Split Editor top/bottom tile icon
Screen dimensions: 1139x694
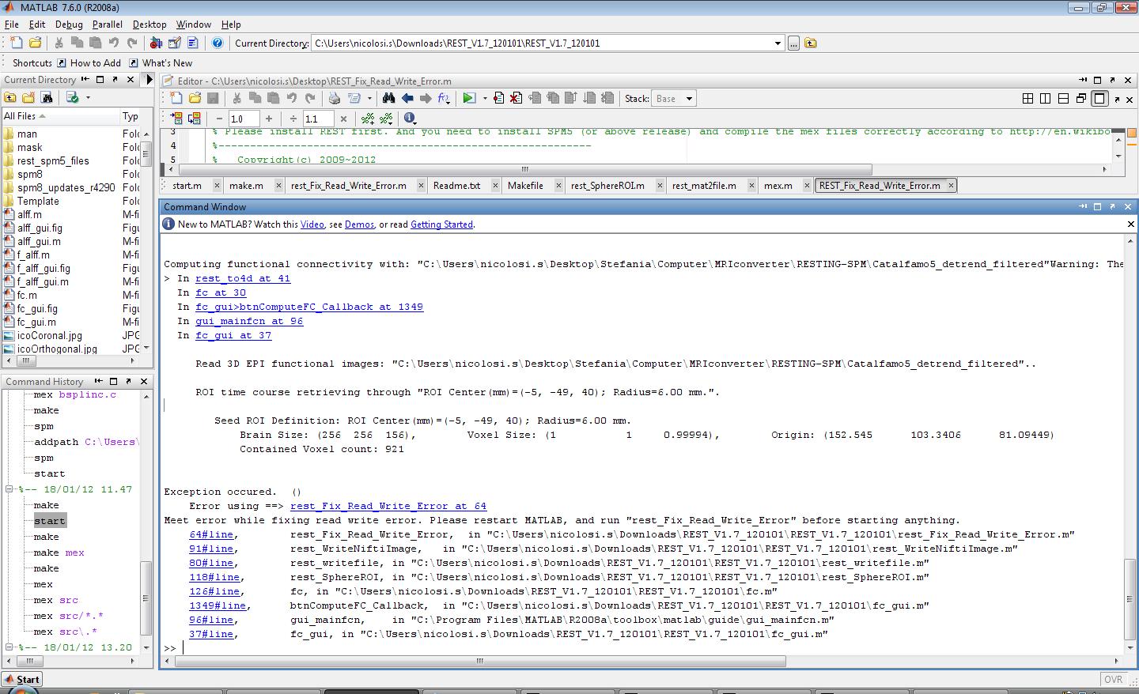click(x=1063, y=98)
